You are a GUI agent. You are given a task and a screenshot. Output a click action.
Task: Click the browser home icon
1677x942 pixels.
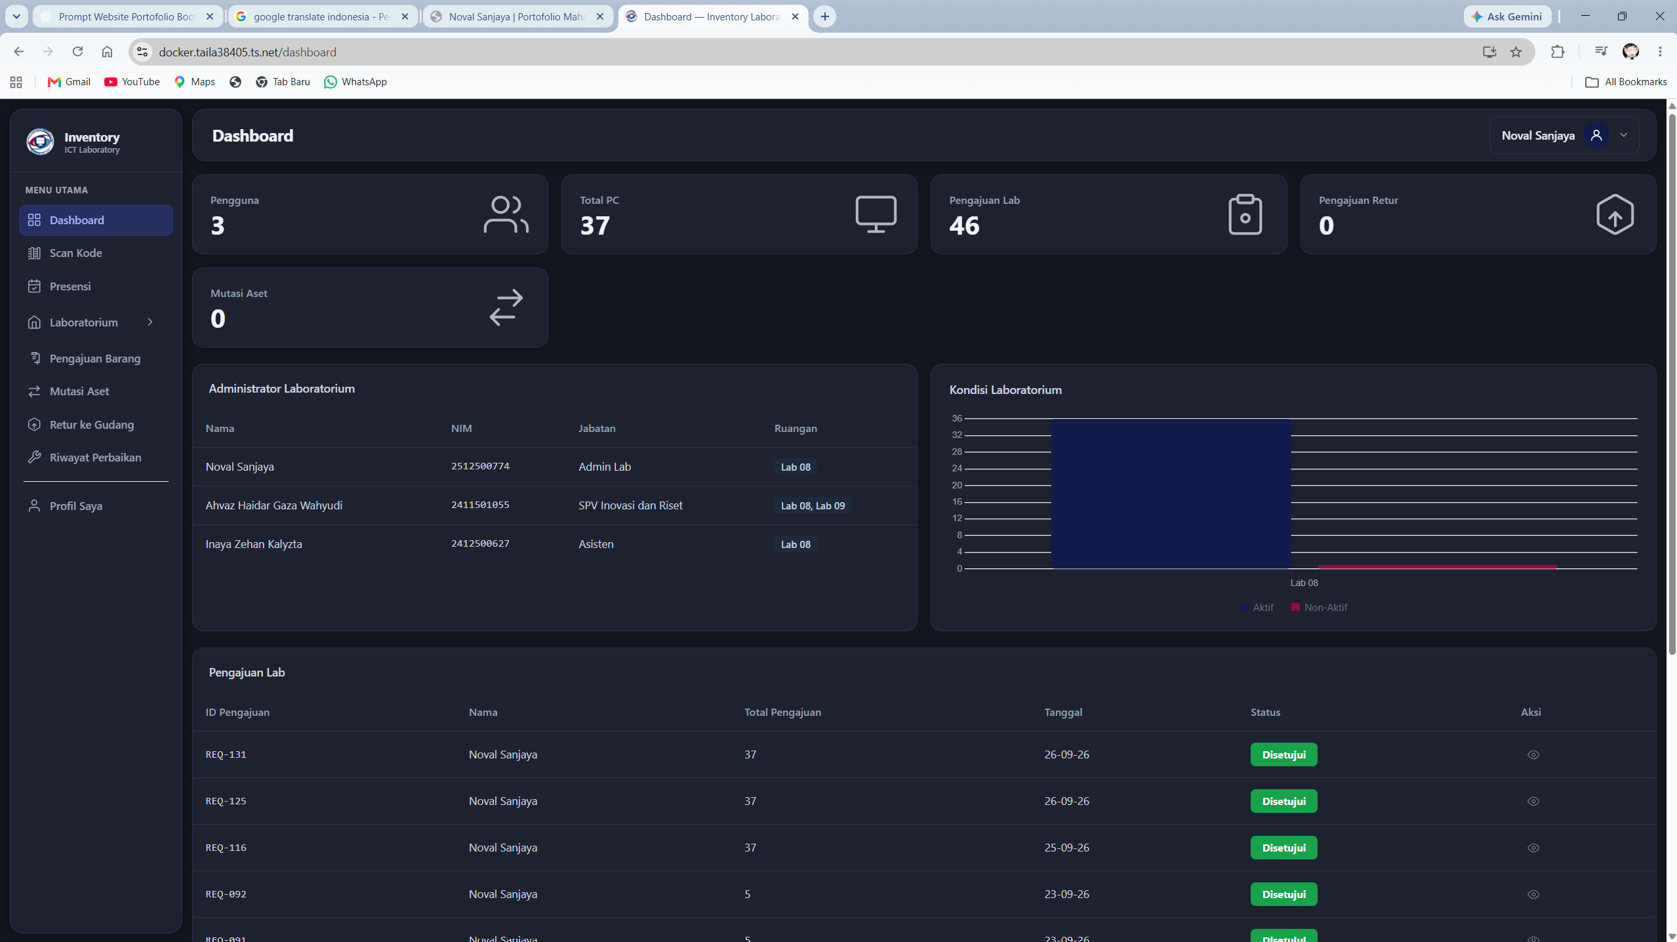107,52
